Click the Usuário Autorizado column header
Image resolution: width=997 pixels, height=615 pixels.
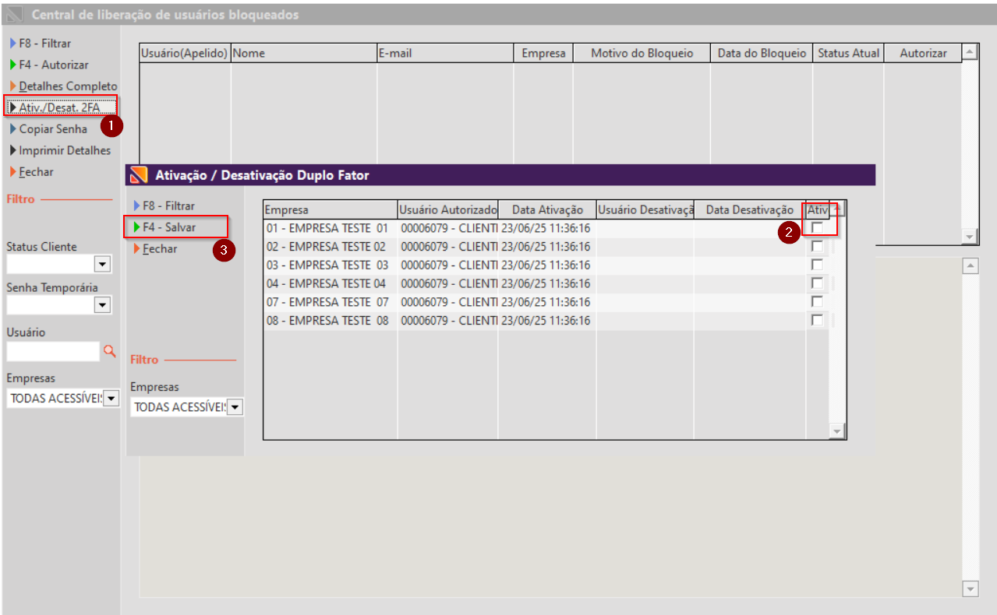448,209
